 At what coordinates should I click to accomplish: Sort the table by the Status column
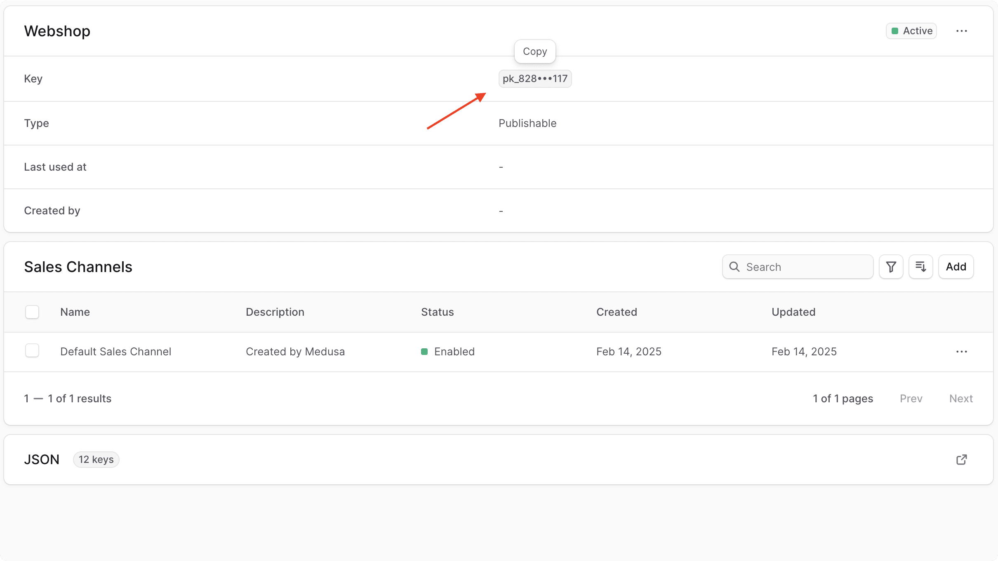[x=437, y=312]
